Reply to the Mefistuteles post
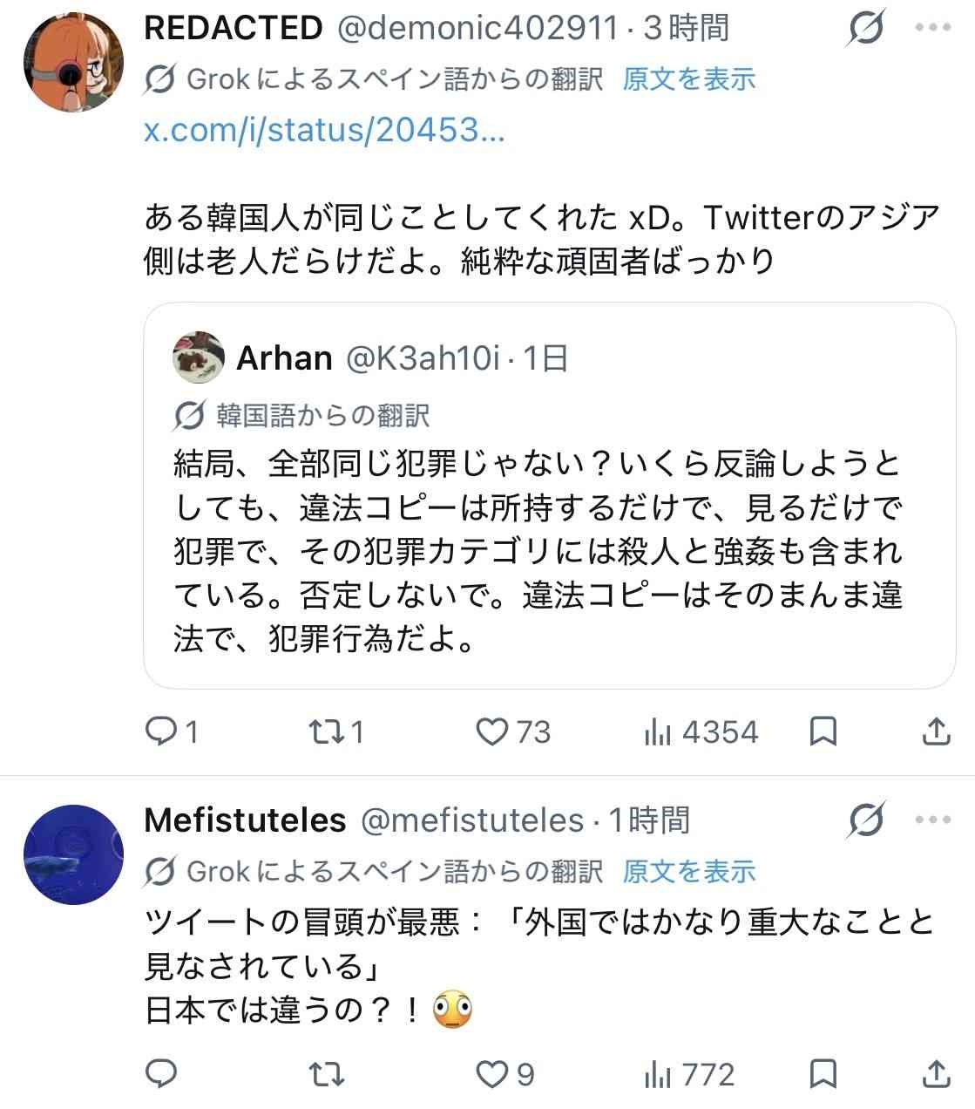The height and width of the screenshot is (1109, 975). 161,1074
